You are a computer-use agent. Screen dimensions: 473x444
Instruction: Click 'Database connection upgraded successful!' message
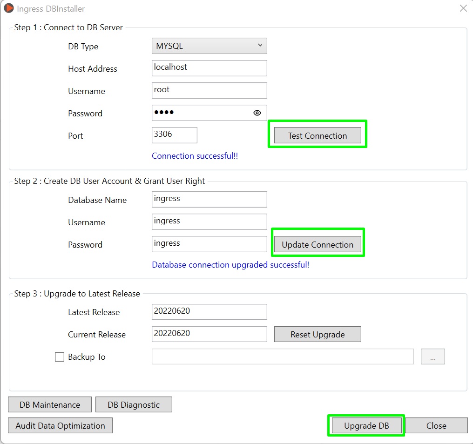230,265
